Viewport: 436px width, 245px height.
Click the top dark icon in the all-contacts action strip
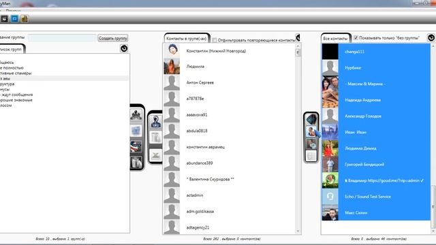(x=311, y=120)
